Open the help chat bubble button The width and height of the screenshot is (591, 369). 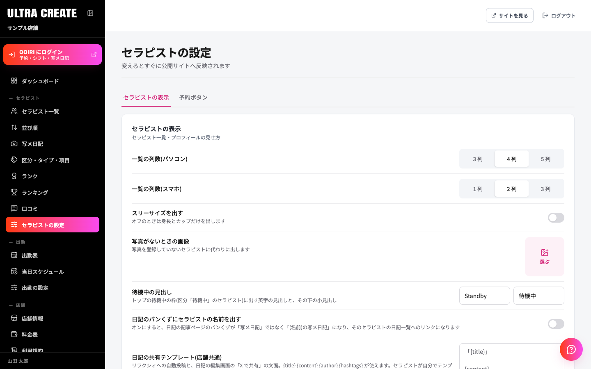[571, 349]
